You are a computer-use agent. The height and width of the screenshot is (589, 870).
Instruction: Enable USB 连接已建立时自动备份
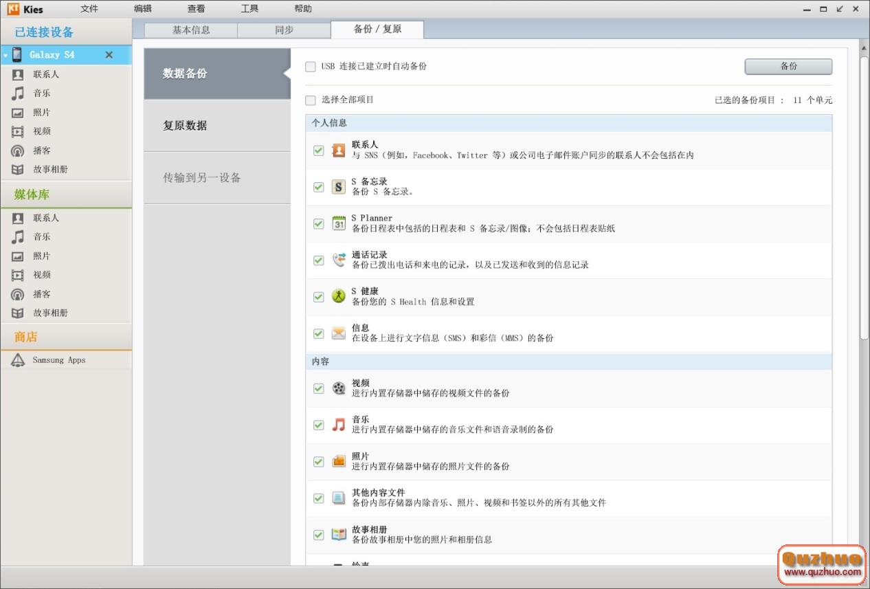coord(311,67)
